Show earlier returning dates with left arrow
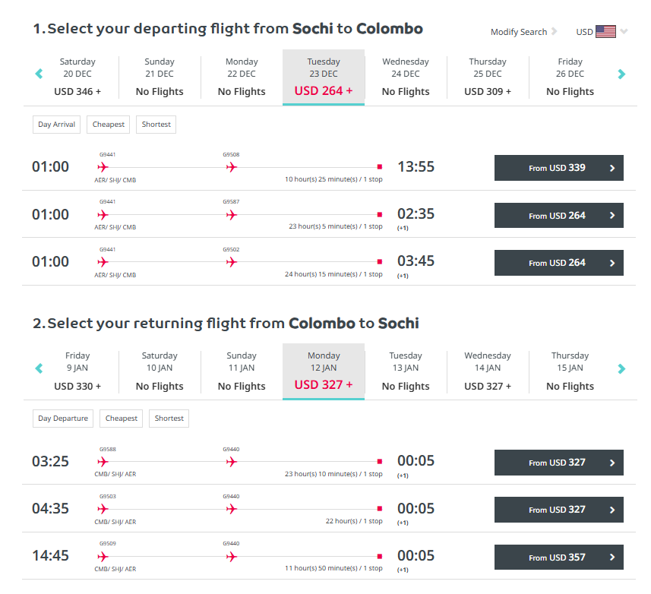 (39, 368)
